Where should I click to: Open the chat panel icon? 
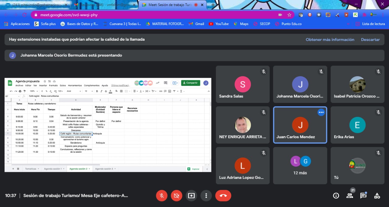click(363, 196)
